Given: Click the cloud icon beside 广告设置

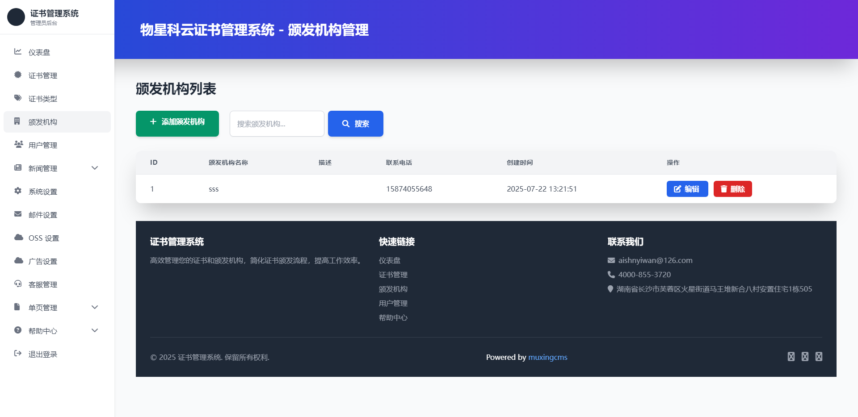Looking at the screenshot, I should pos(19,260).
